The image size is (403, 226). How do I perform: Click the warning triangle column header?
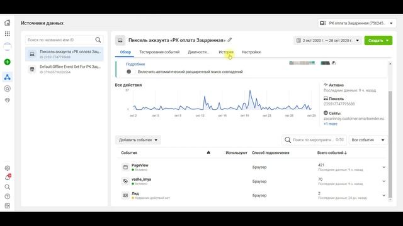click(x=208, y=153)
